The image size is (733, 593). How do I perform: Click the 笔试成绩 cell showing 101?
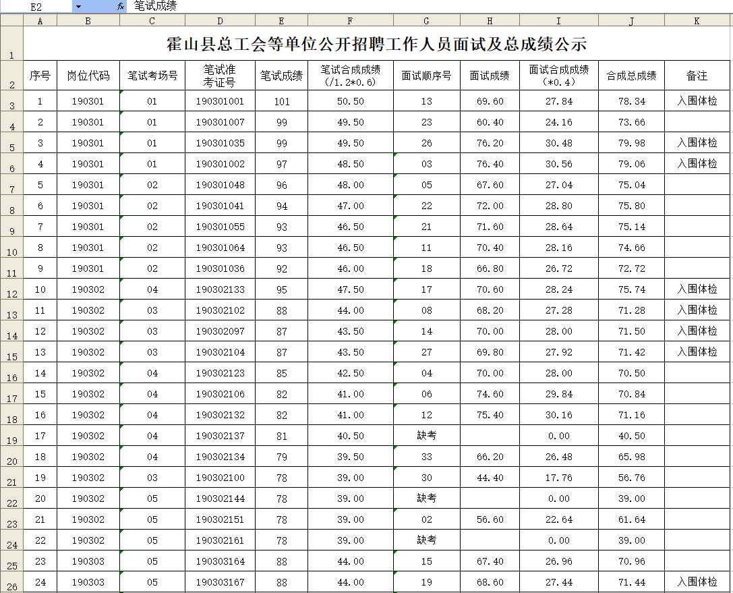pyautogui.click(x=281, y=101)
